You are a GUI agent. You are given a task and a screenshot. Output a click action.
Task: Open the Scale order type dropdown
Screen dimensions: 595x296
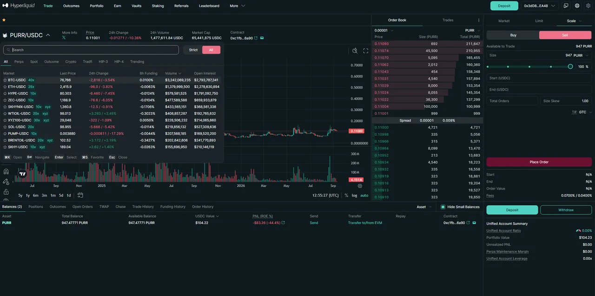[x=574, y=21]
